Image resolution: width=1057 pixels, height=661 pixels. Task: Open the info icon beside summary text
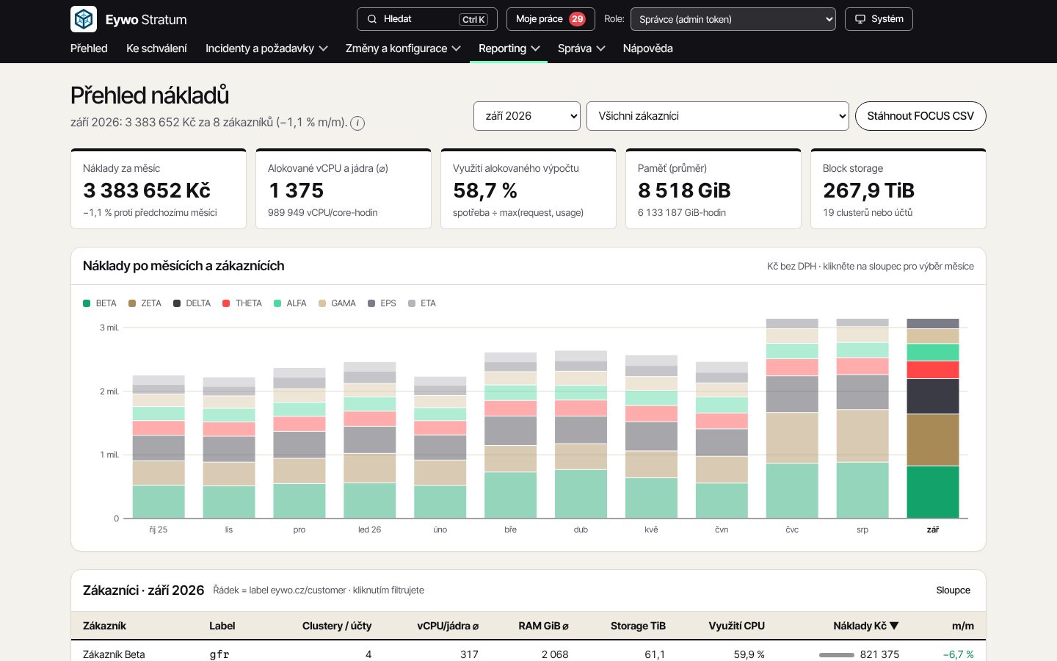(x=357, y=123)
